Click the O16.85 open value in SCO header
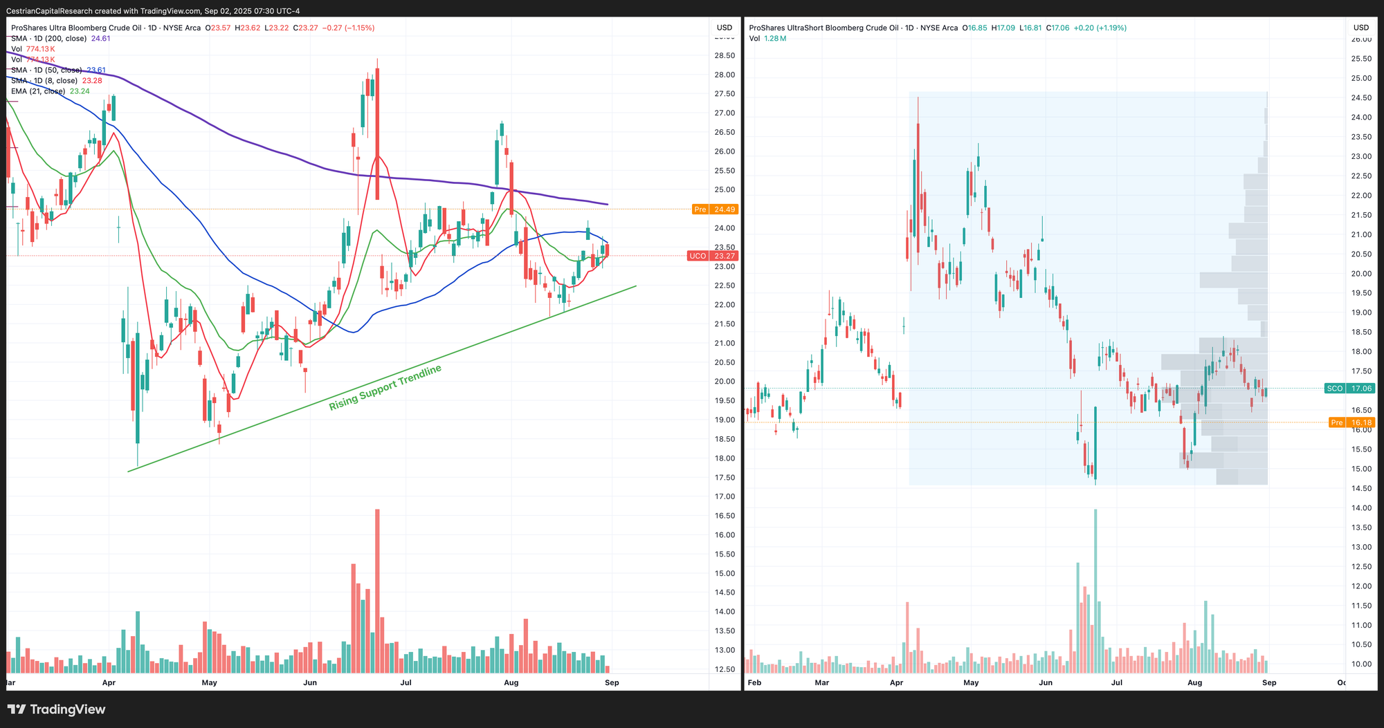Image resolution: width=1384 pixels, height=728 pixels. coord(975,28)
